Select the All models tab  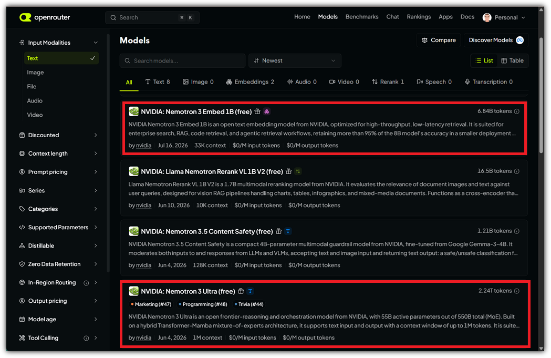129,82
